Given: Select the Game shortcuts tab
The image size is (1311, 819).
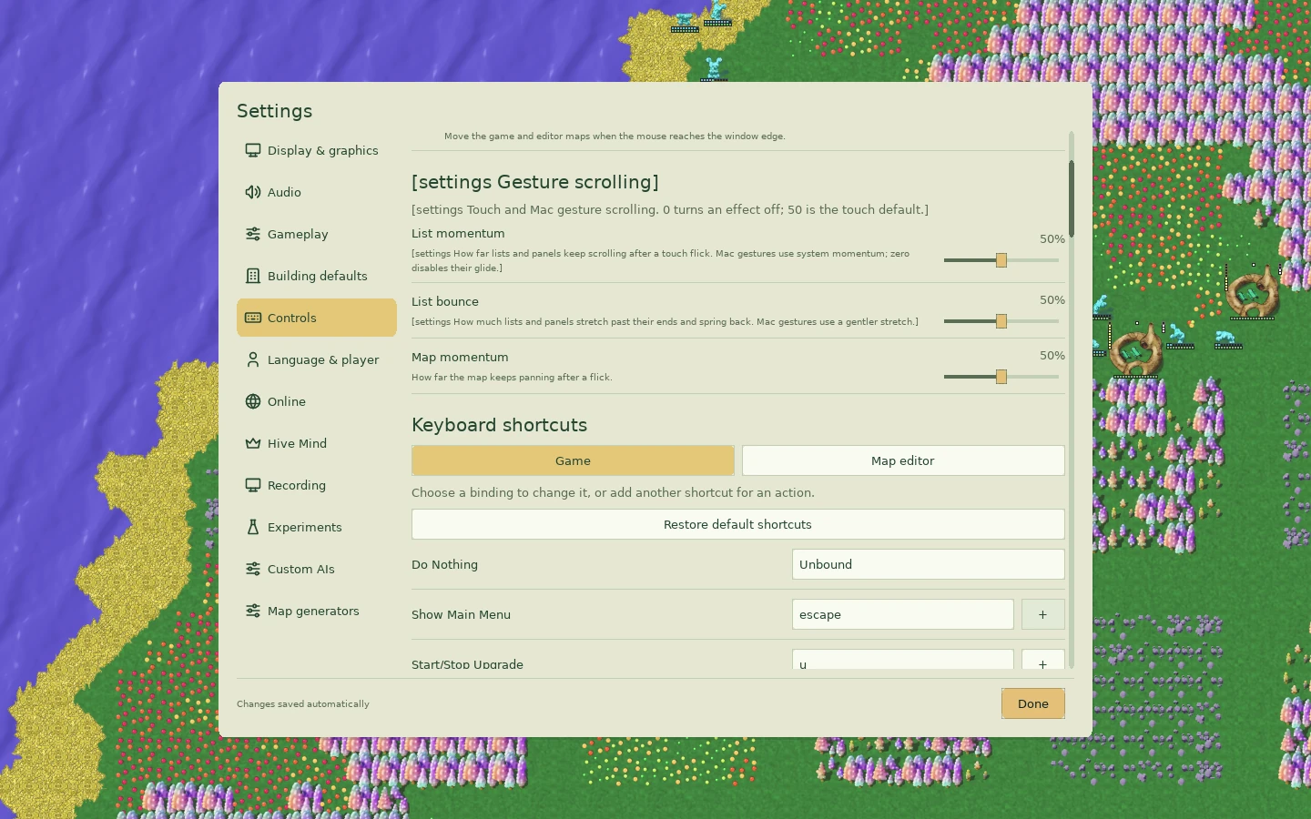Looking at the screenshot, I should click(573, 460).
